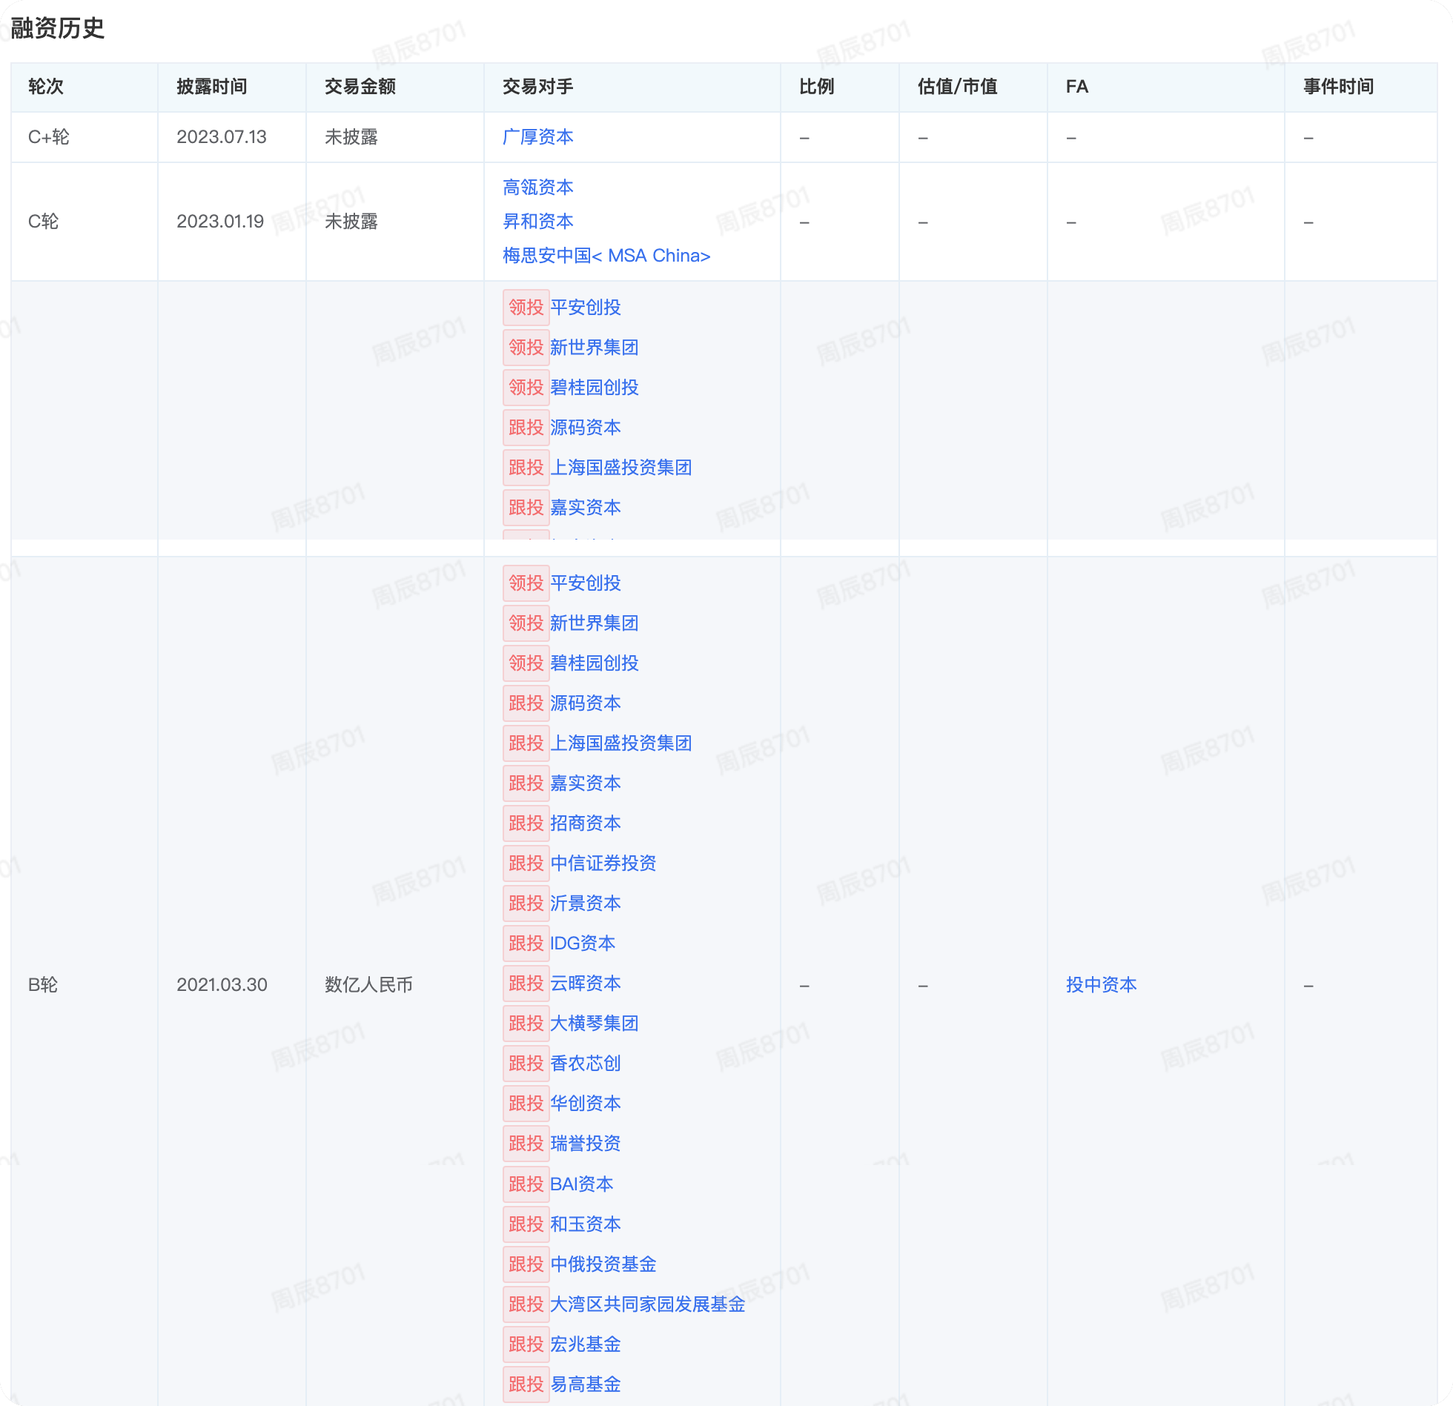Click the 中信证券投资 link
This screenshot has width=1453, height=1406.
click(603, 863)
